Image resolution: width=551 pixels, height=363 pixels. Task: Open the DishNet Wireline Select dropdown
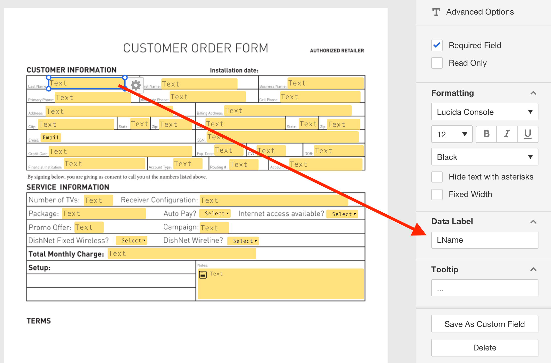tap(243, 241)
